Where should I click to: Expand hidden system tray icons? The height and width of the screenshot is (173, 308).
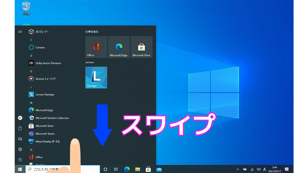click(x=237, y=169)
